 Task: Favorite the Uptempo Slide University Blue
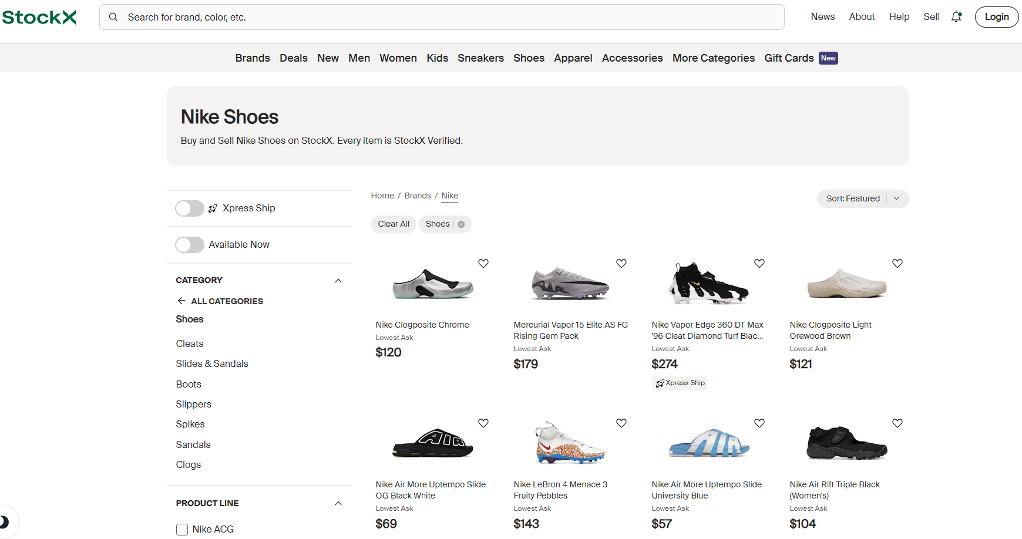(759, 423)
